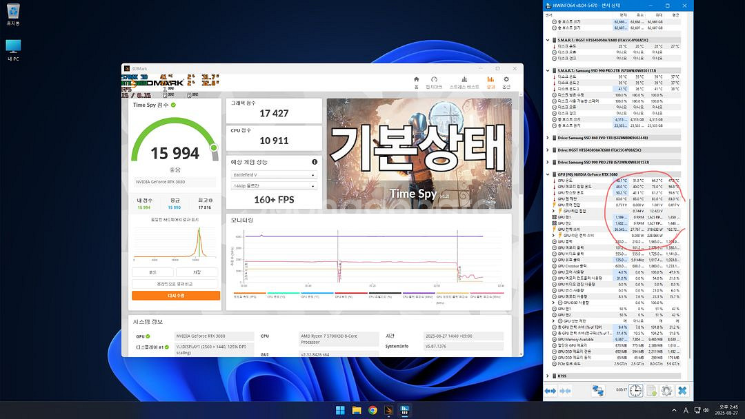The image size is (745, 419).
Task: Click the PCIe link speed row
Action: click(x=616, y=363)
